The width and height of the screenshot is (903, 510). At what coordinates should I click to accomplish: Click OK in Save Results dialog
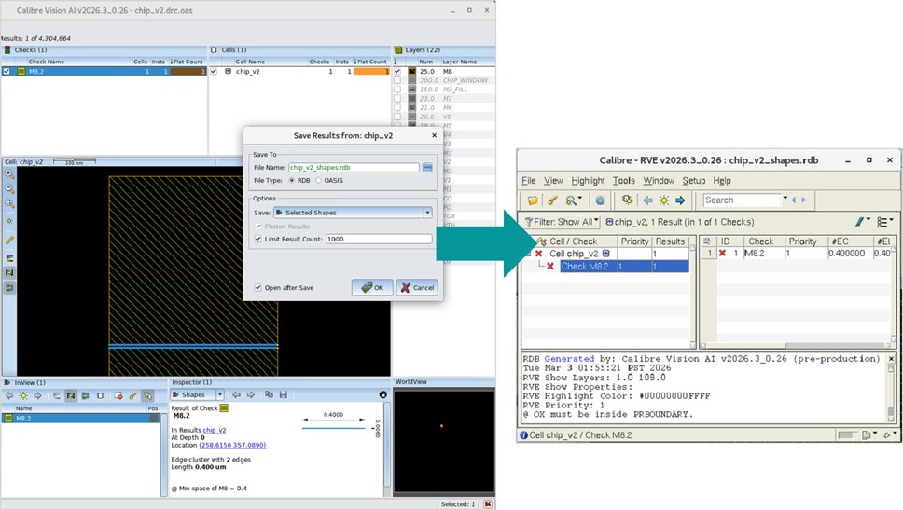pos(372,287)
